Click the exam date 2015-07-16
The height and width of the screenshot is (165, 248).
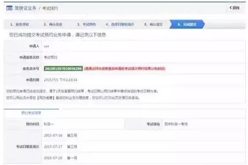[53, 136]
